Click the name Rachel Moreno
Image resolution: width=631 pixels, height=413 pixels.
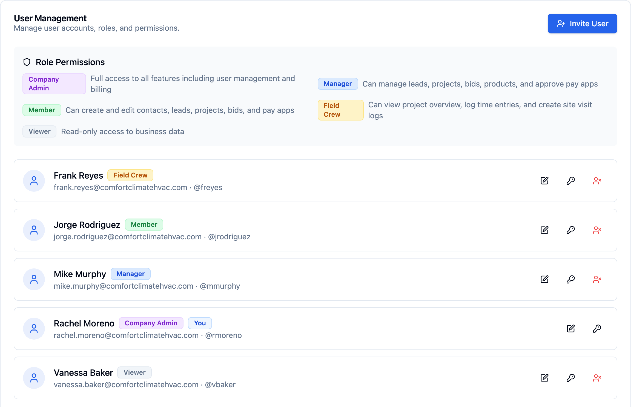pos(84,323)
